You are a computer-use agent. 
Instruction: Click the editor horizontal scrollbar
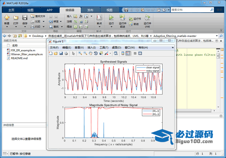193,111
